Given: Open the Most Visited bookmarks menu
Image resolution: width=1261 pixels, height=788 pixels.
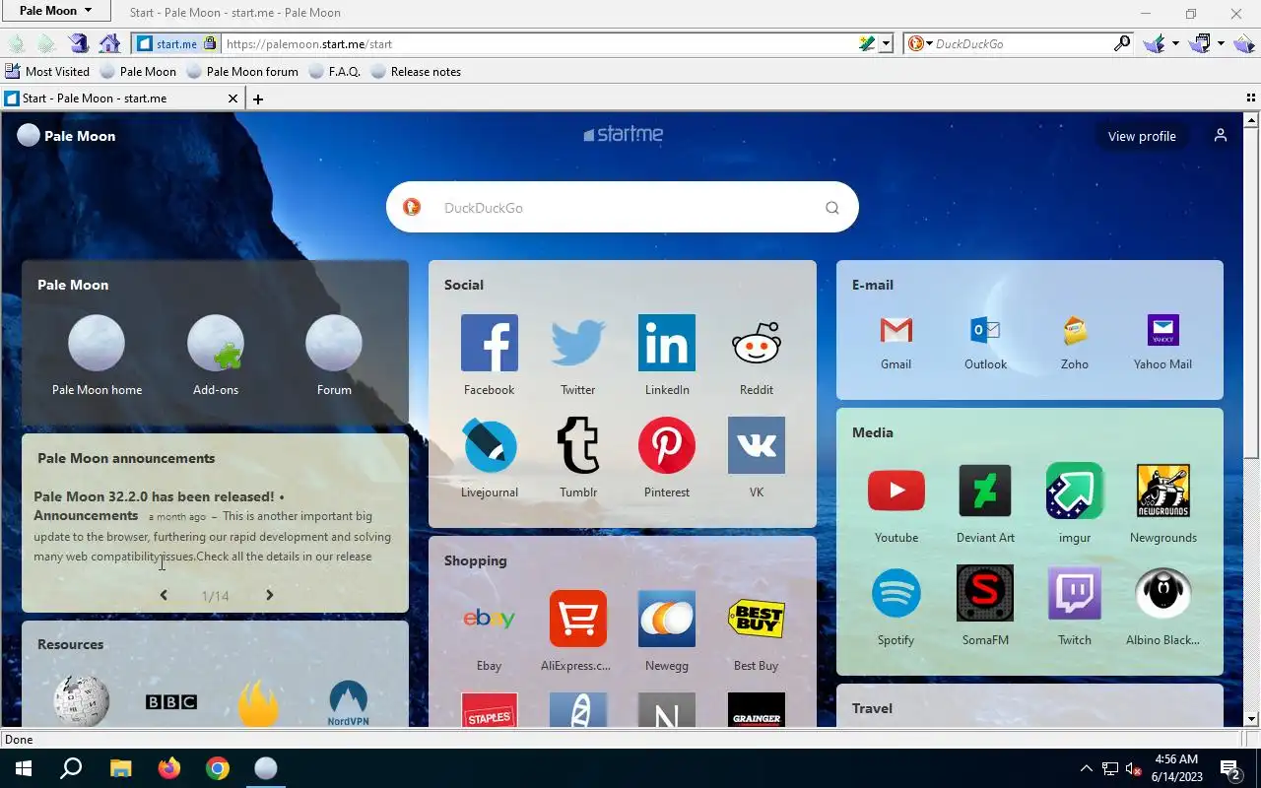Looking at the screenshot, I should (47, 71).
